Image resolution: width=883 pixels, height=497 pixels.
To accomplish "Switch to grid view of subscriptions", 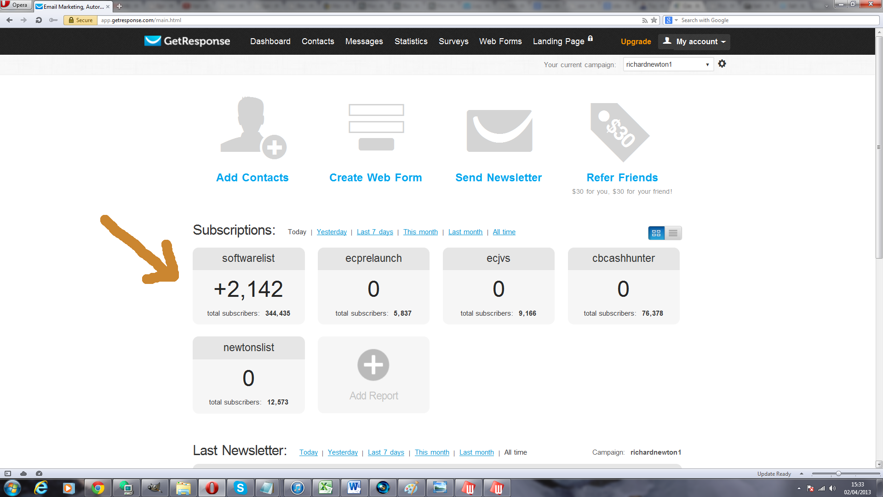I will coord(656,233).
